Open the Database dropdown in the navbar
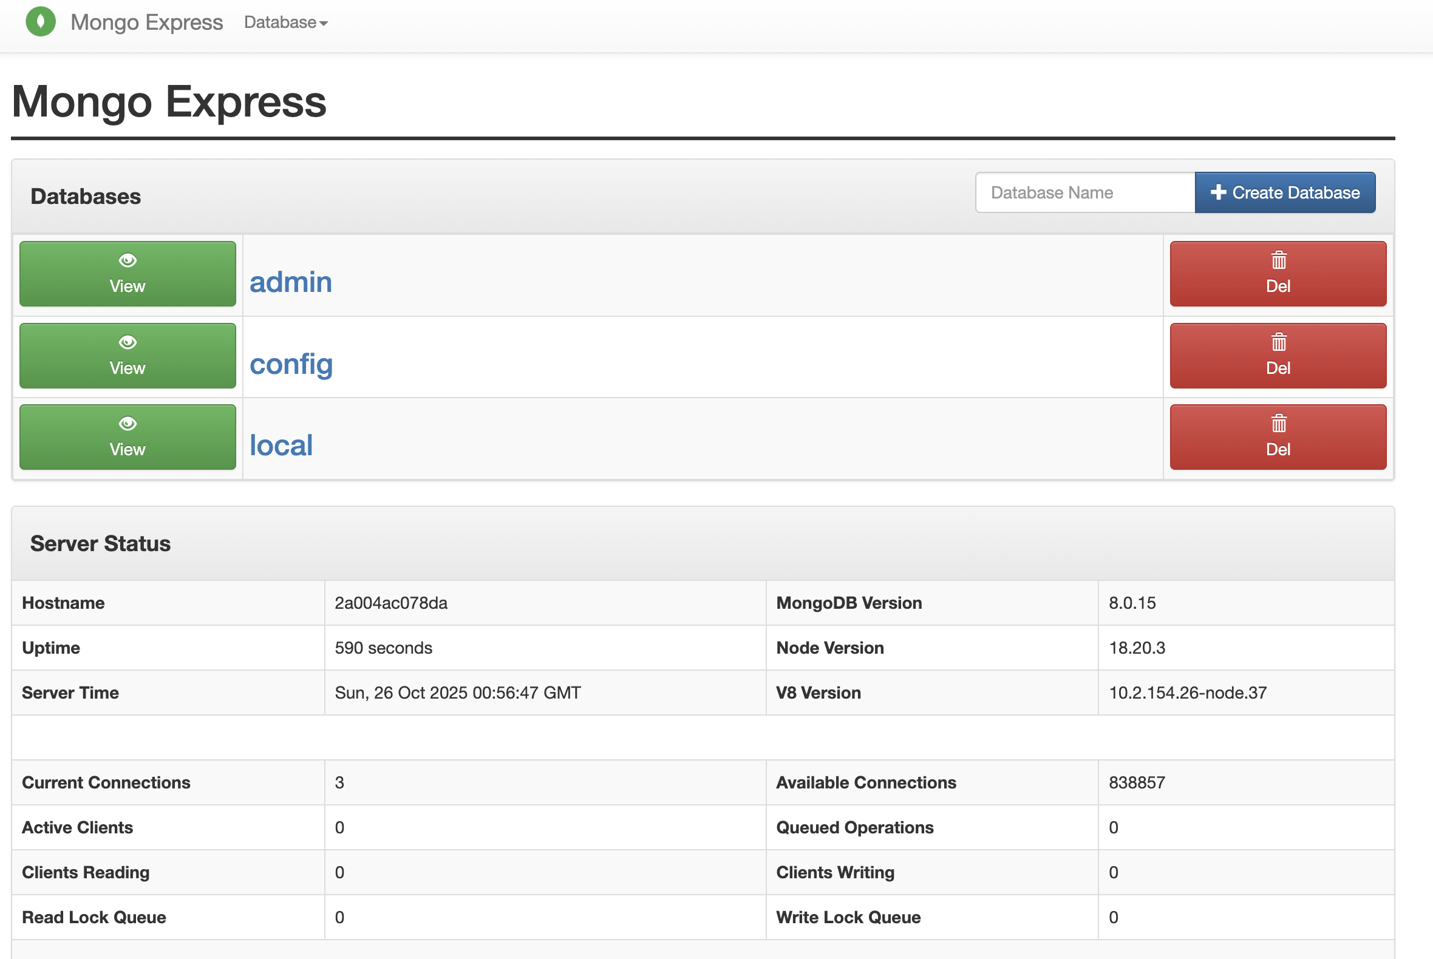 point(281,22)
